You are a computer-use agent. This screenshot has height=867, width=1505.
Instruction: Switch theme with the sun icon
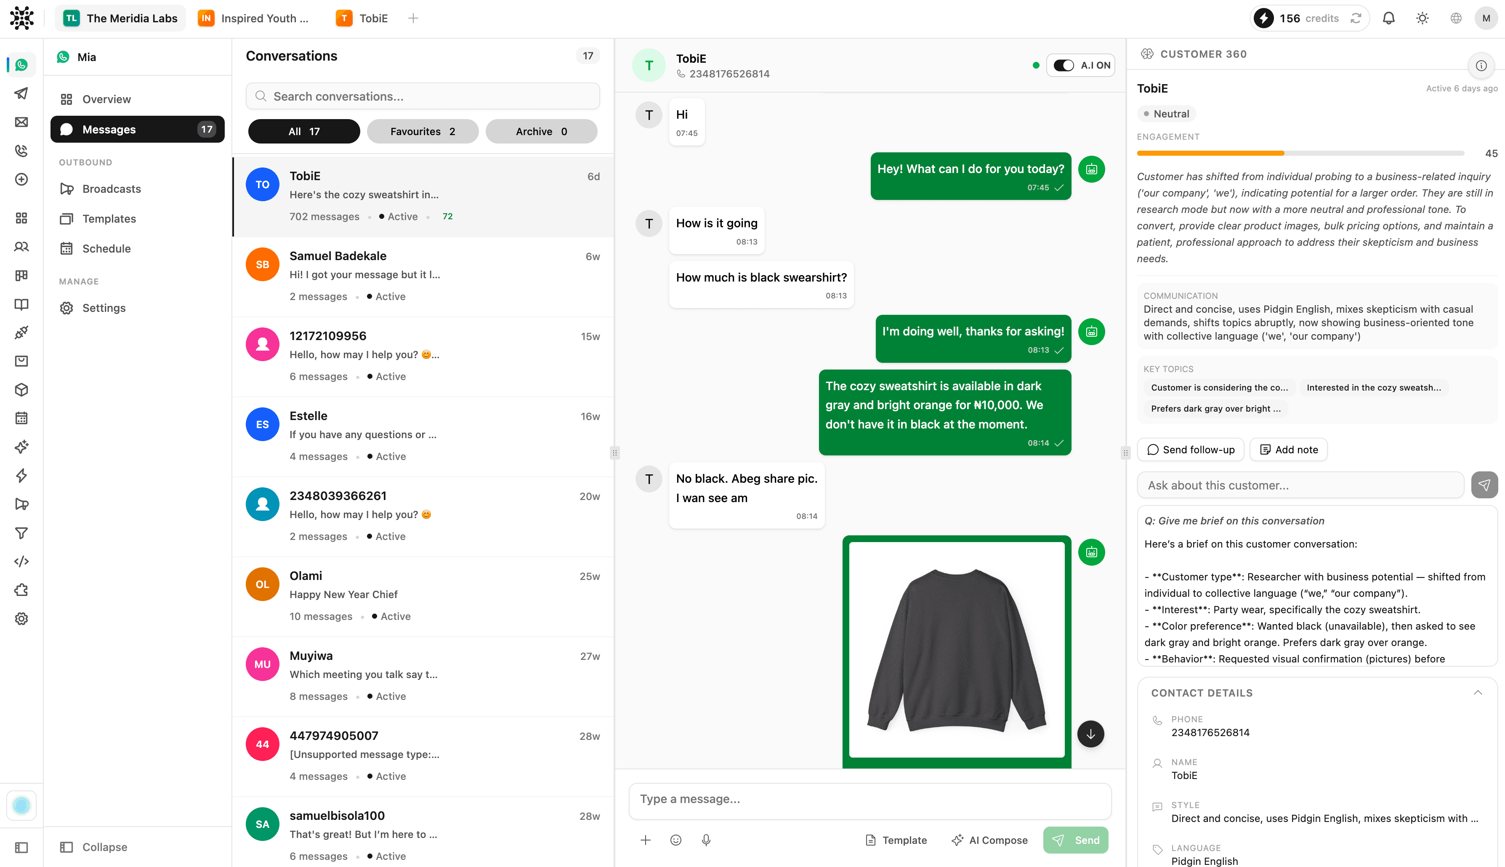(1422, 19)
